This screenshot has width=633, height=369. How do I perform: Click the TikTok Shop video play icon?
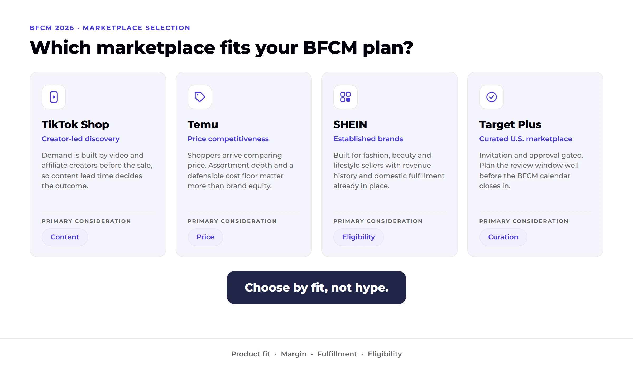(x=54, y=97)
